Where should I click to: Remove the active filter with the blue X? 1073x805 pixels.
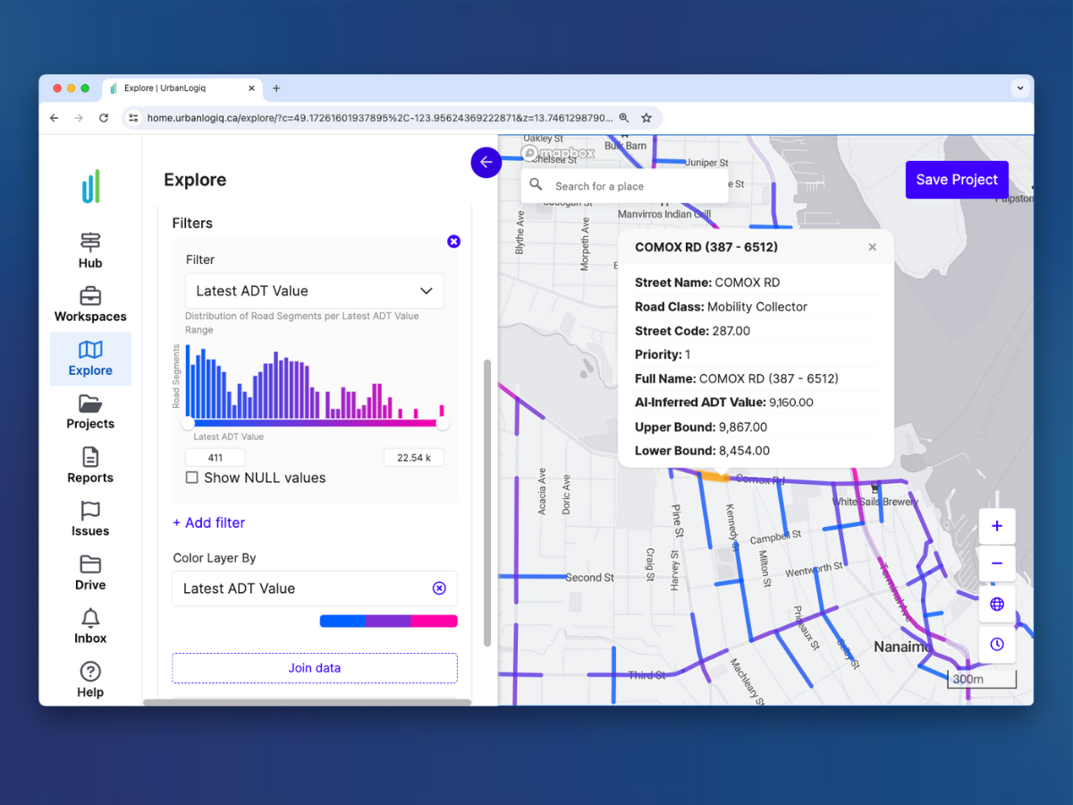[x=453, y=241]
